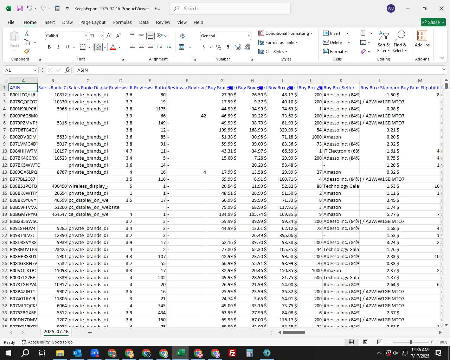Select the 2025-07-16 sheet tab
The width and height of the screenshot is (450, 360).
pos(56,332)
